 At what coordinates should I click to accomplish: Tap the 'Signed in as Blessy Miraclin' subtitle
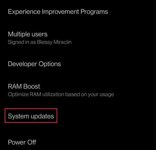pyautogui.click(x=40, y=42)
